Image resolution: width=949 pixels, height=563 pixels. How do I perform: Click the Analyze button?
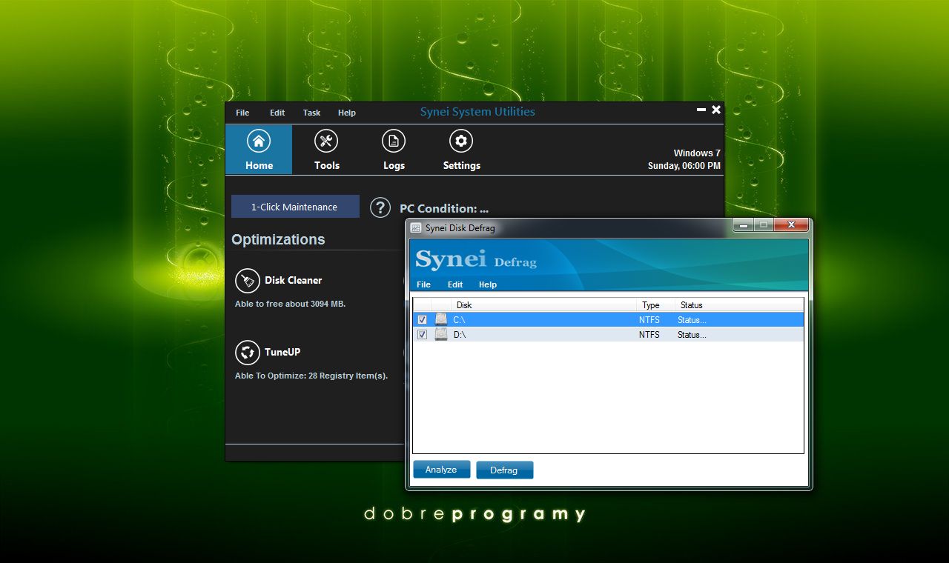tap(441, 470)
